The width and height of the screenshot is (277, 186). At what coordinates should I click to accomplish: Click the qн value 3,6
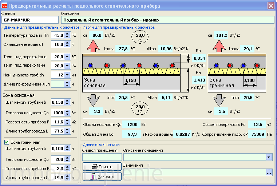pos(221,111)
